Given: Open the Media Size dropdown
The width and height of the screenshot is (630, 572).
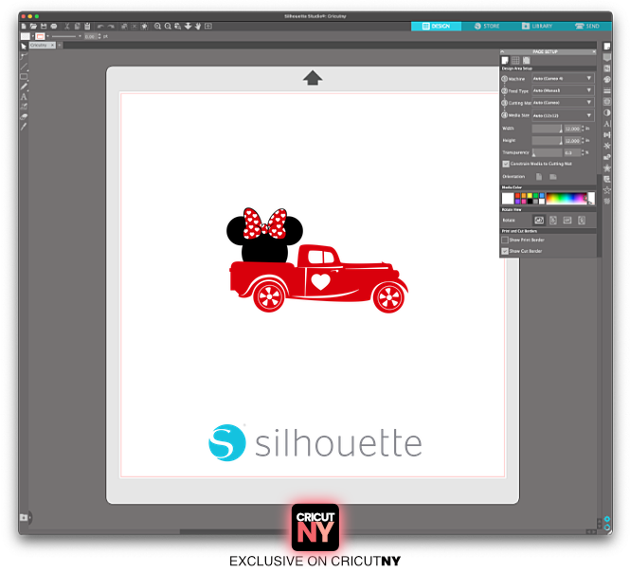Looking at the screenshot, I should pyautogui.click(x=563, y=116).
